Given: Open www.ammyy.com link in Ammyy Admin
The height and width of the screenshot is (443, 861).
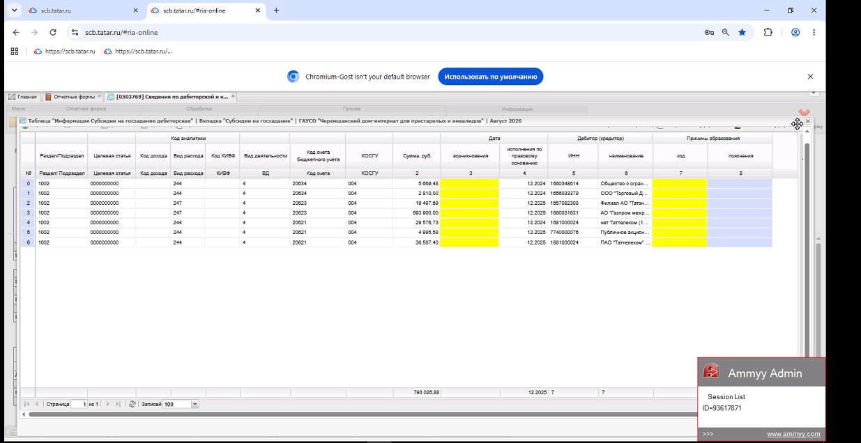Looking at the screenshot, I should pyautogui.click(x=793, y=434).
